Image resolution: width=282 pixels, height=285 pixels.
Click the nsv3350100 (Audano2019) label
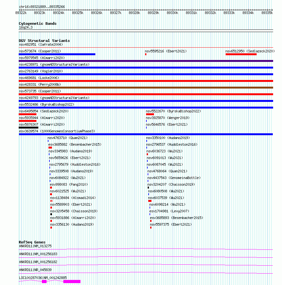point(168,138)
